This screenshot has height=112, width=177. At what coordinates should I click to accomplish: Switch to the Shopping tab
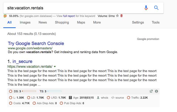(62, 23)
